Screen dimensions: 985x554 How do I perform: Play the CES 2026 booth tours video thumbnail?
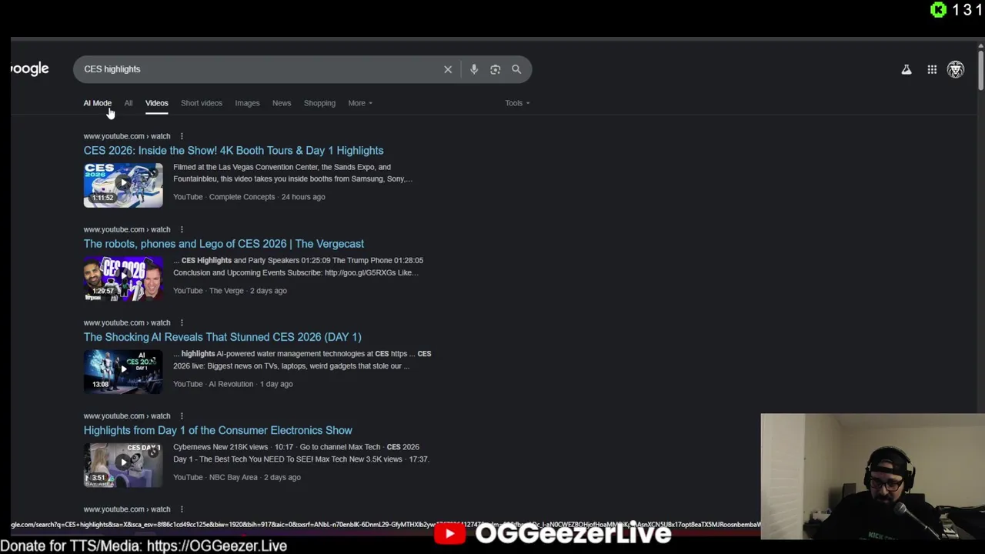(123, 185)
